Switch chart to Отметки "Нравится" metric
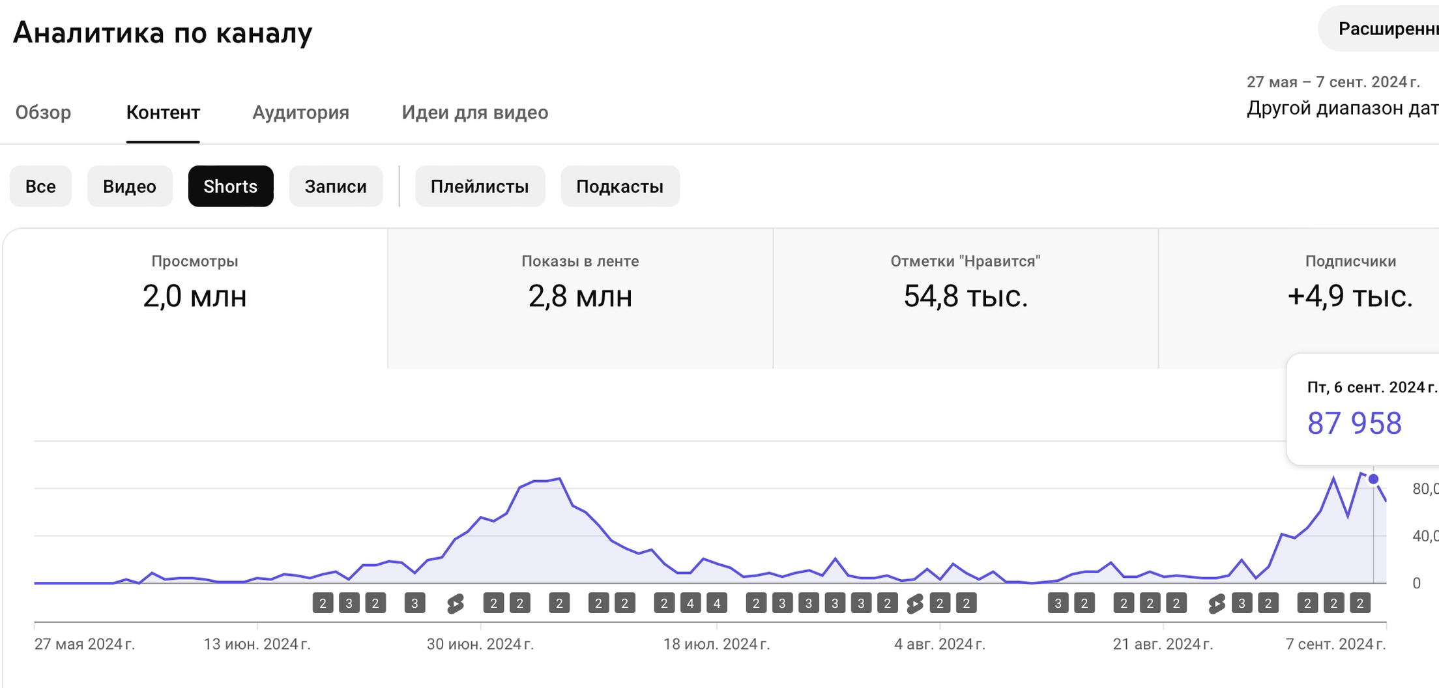 [x=965, y=298]
